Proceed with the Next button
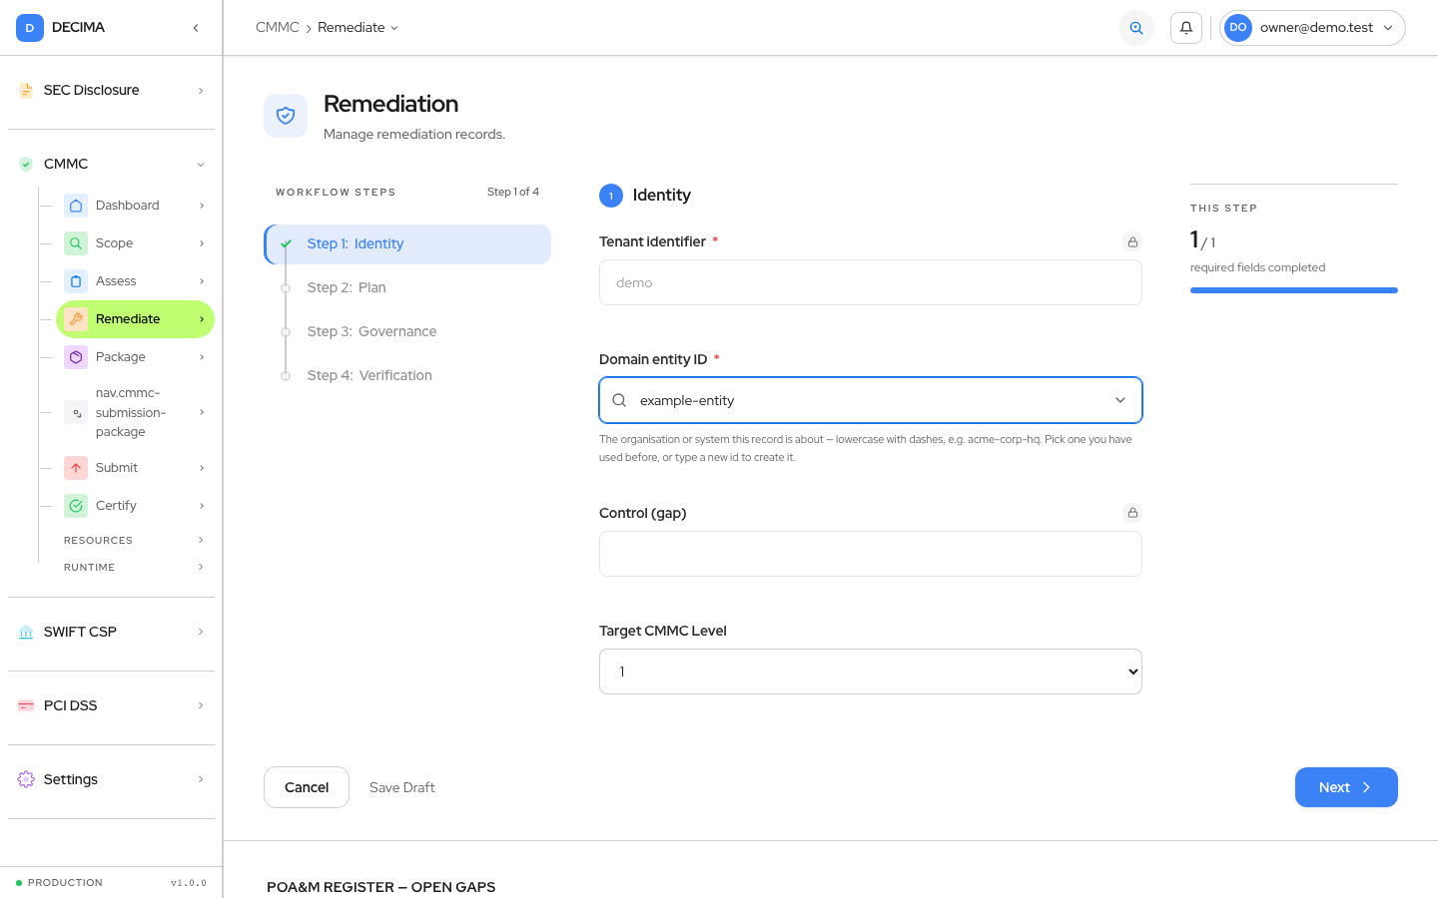The width and height of the screenshot is (1438, 898). [x=1346, y=787]
